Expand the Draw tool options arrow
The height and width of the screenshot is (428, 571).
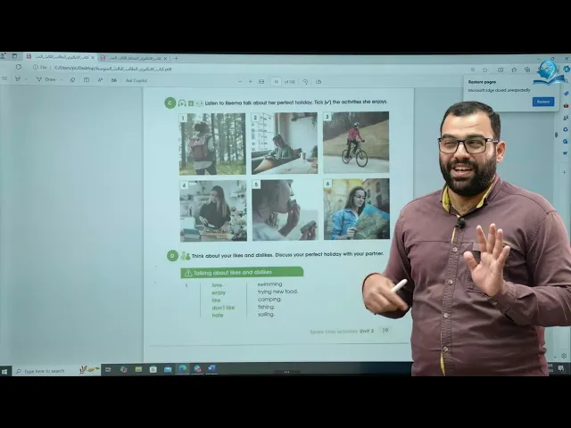(x=62, y=79)
